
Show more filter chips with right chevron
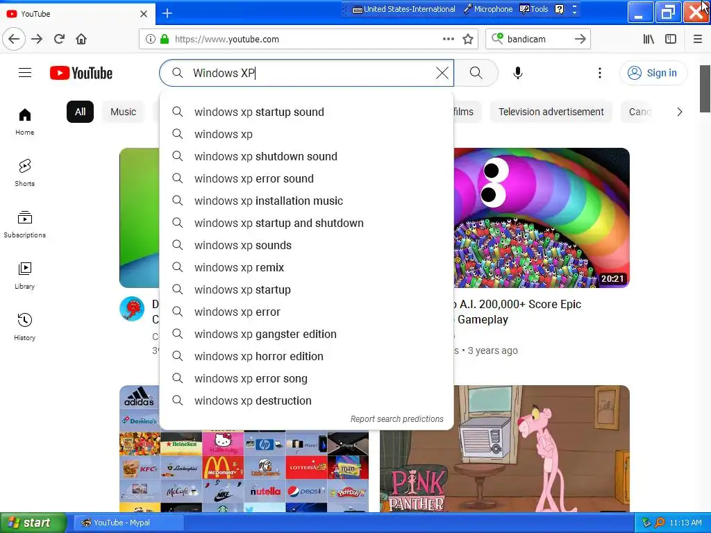(679, 112)
